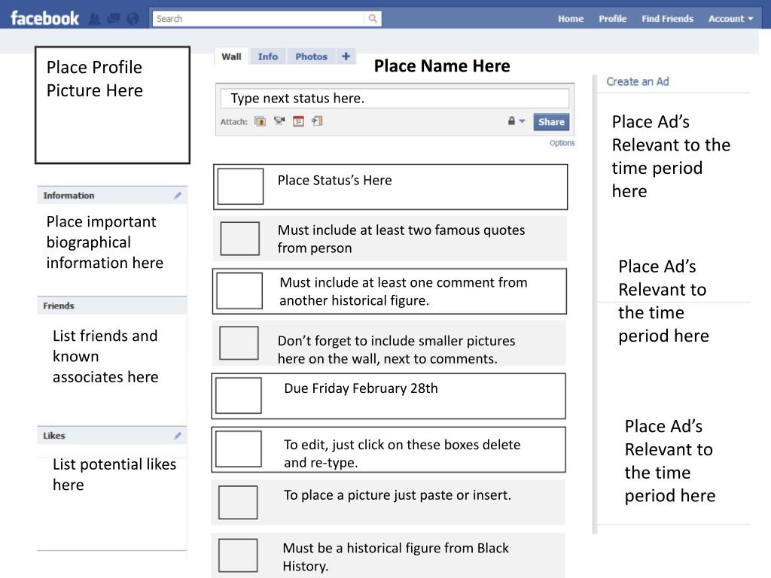Image resolution: width=771 pixels, height=578 pixels.
Task: Click the Share button
Action: (551, 122)
